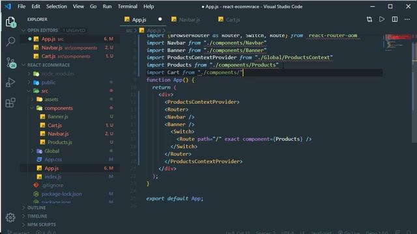Click the Route path line in editor
Screen dimensions: 417x234
(x=244, y=139)
